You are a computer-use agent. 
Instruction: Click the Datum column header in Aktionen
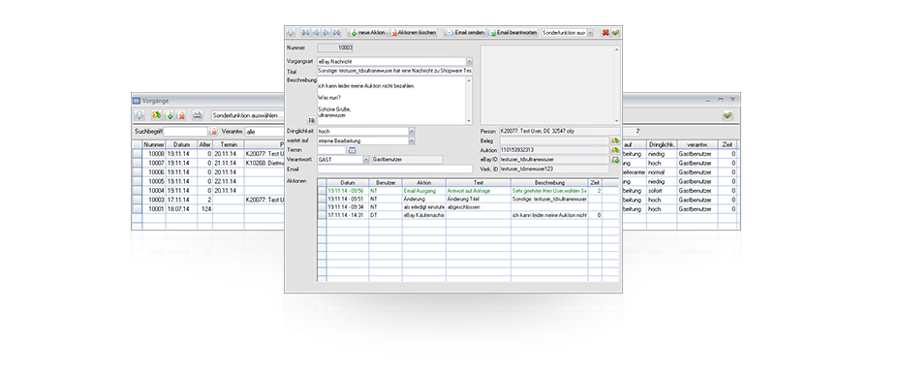pyautogui.click(x=347, y=182)
